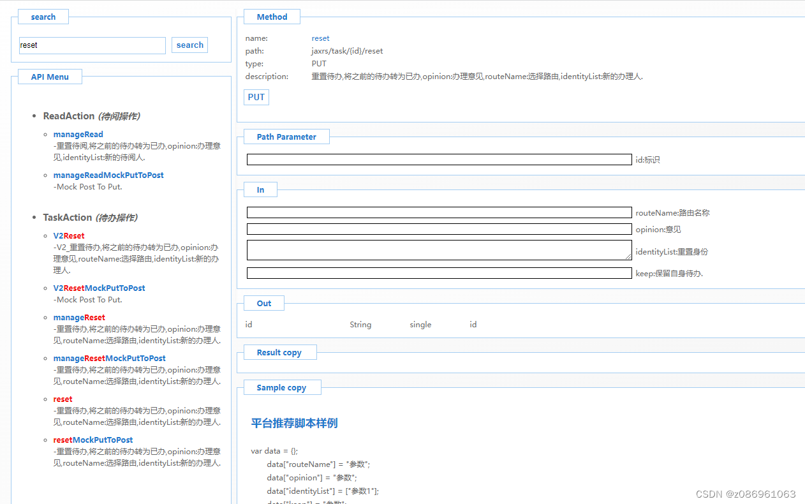
Task: Click the Path Parameter section header
Action: (x=286, y=137)
